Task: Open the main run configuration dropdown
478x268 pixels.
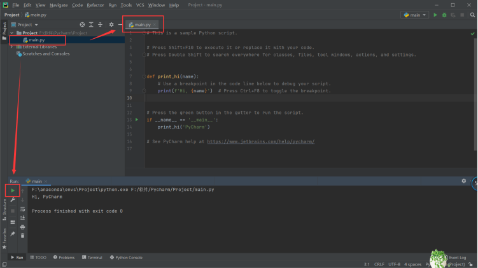Action: [414, 15]
